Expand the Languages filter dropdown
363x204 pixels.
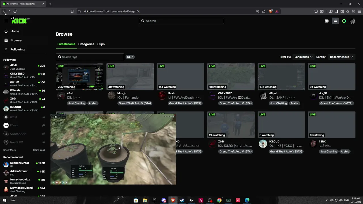[x=303, y=57]
